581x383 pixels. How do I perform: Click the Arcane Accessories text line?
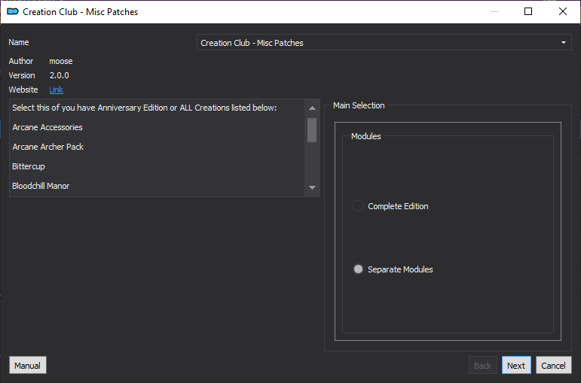[47, 127]
